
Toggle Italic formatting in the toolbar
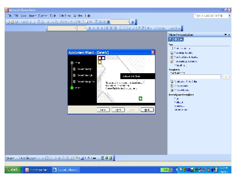coord(94,28)
